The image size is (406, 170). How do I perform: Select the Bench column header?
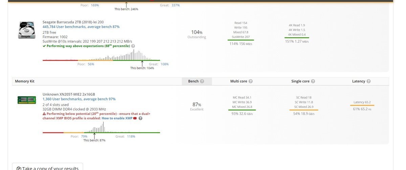[197, 81]
